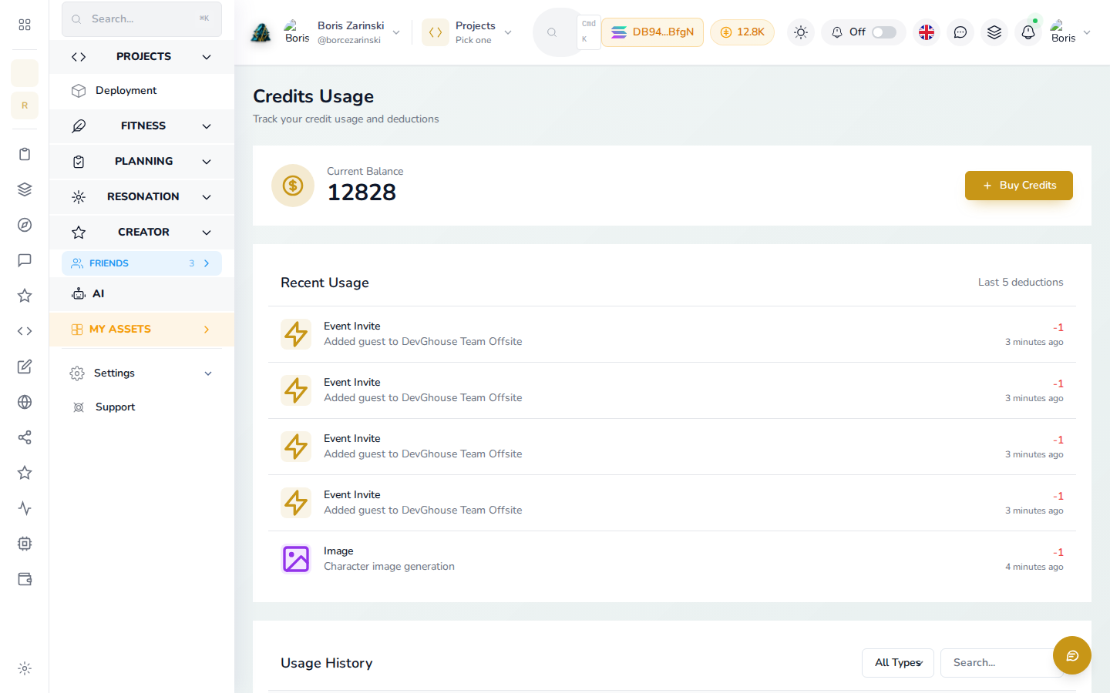Click the wallet icon in the left rail

tap(25, 579)
